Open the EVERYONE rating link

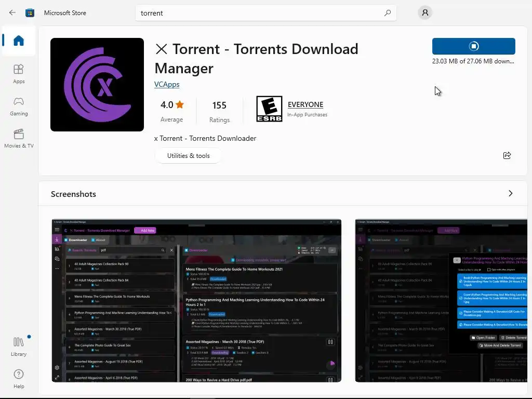pos(305,104)
